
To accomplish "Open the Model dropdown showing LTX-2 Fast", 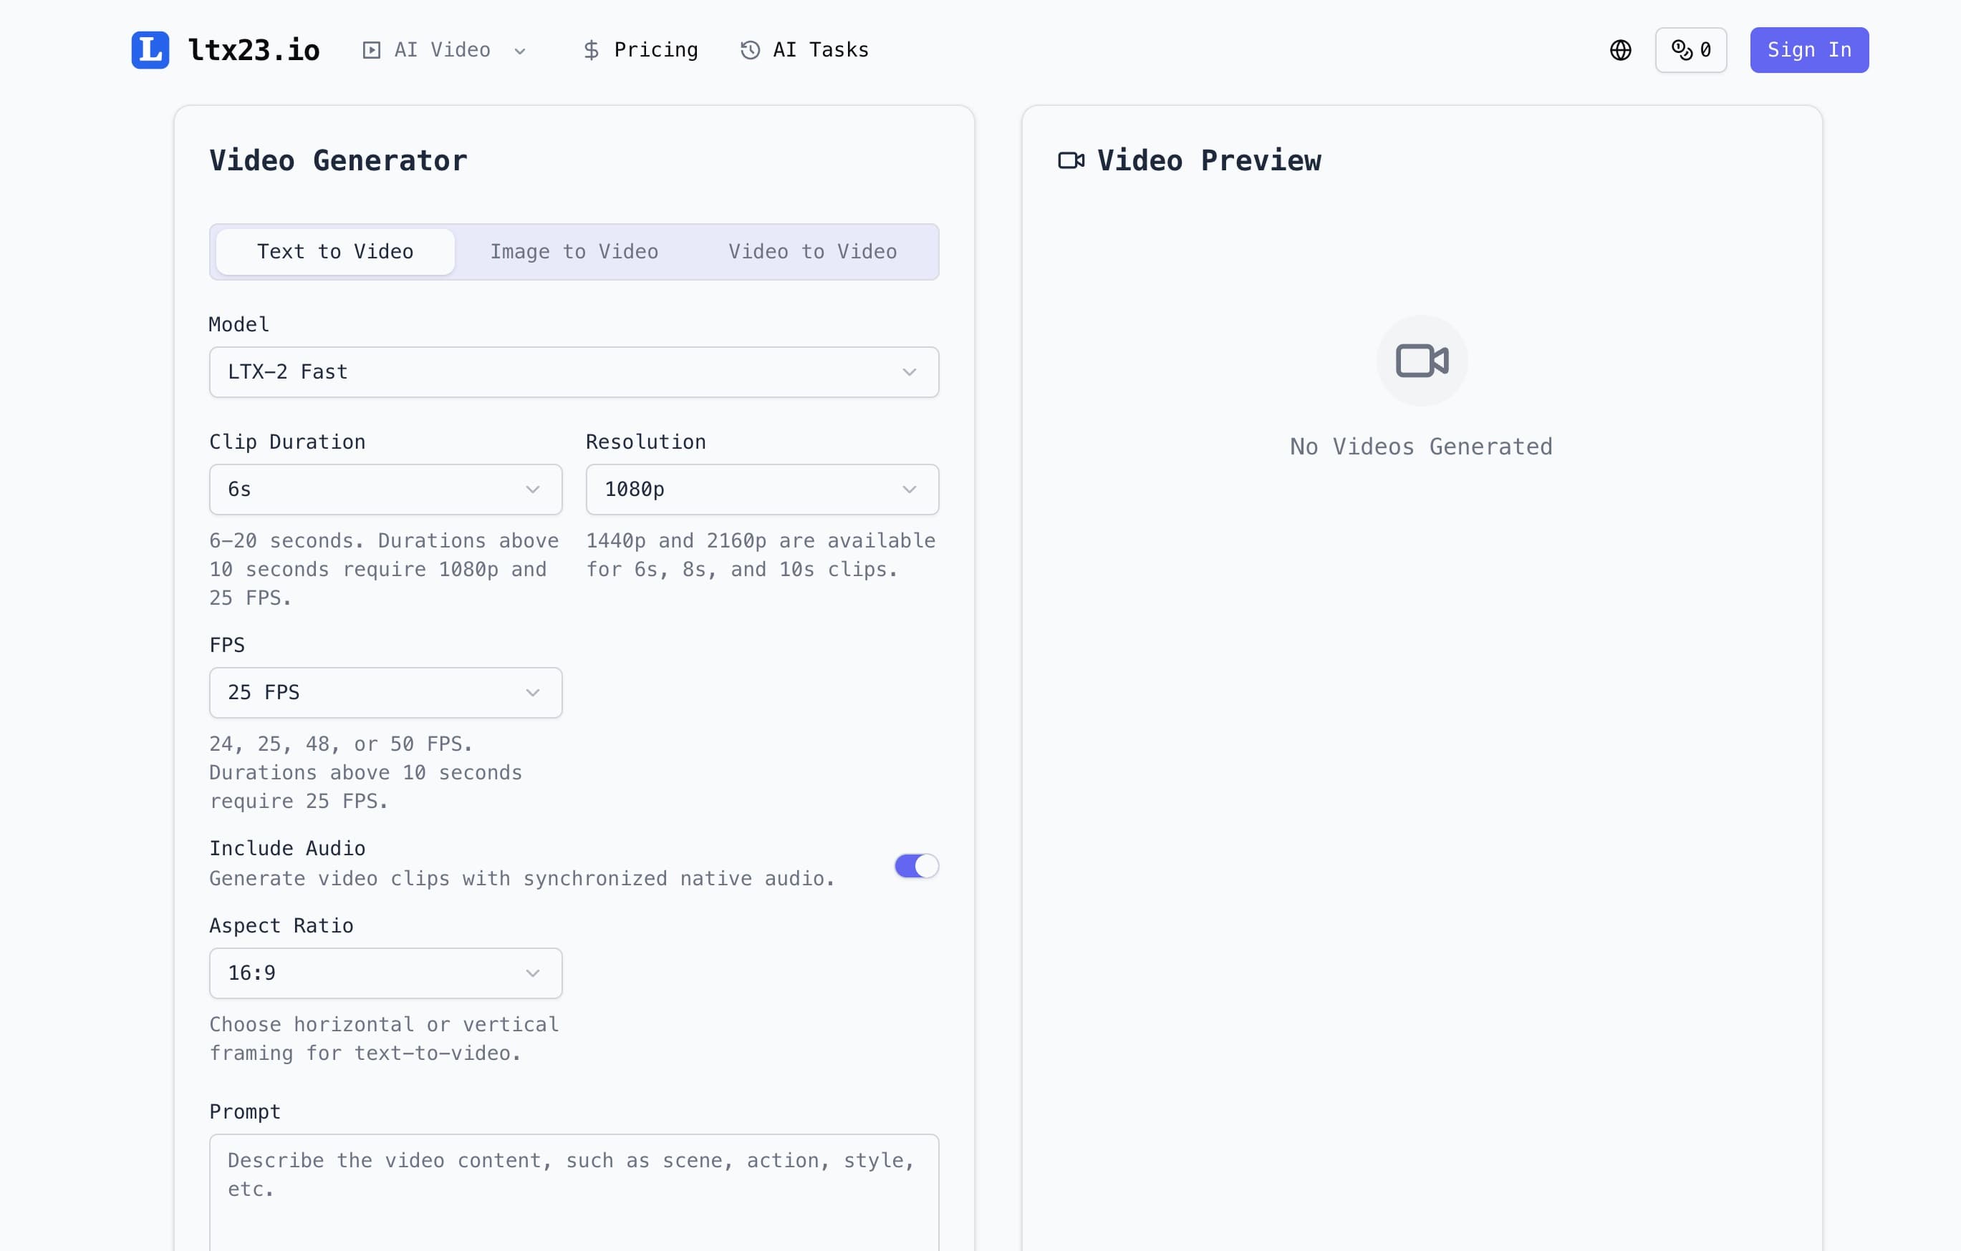I will pos(573,372).
